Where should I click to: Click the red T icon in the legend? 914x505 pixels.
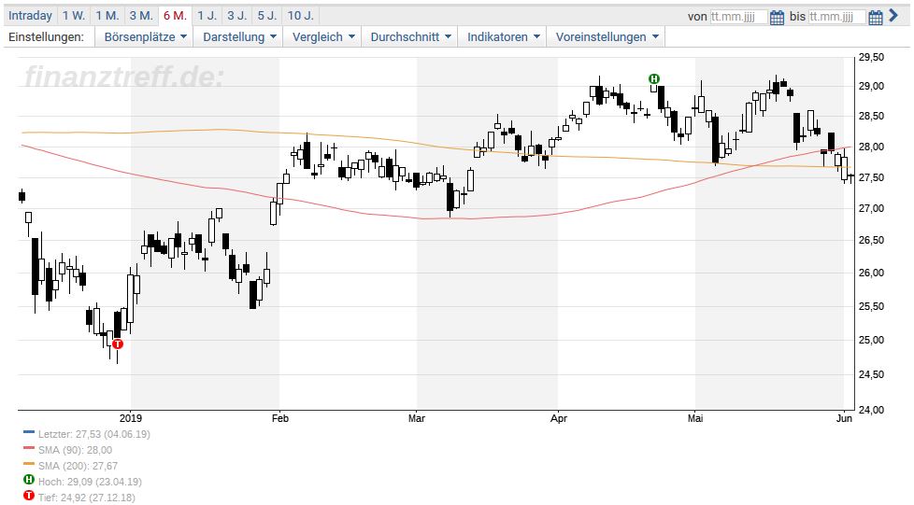click(29, 497)
